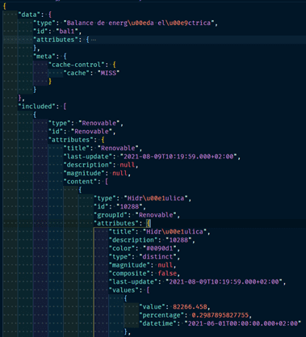Click the "color" key
This screenshot has width=306, height=337.
(122, 248)
